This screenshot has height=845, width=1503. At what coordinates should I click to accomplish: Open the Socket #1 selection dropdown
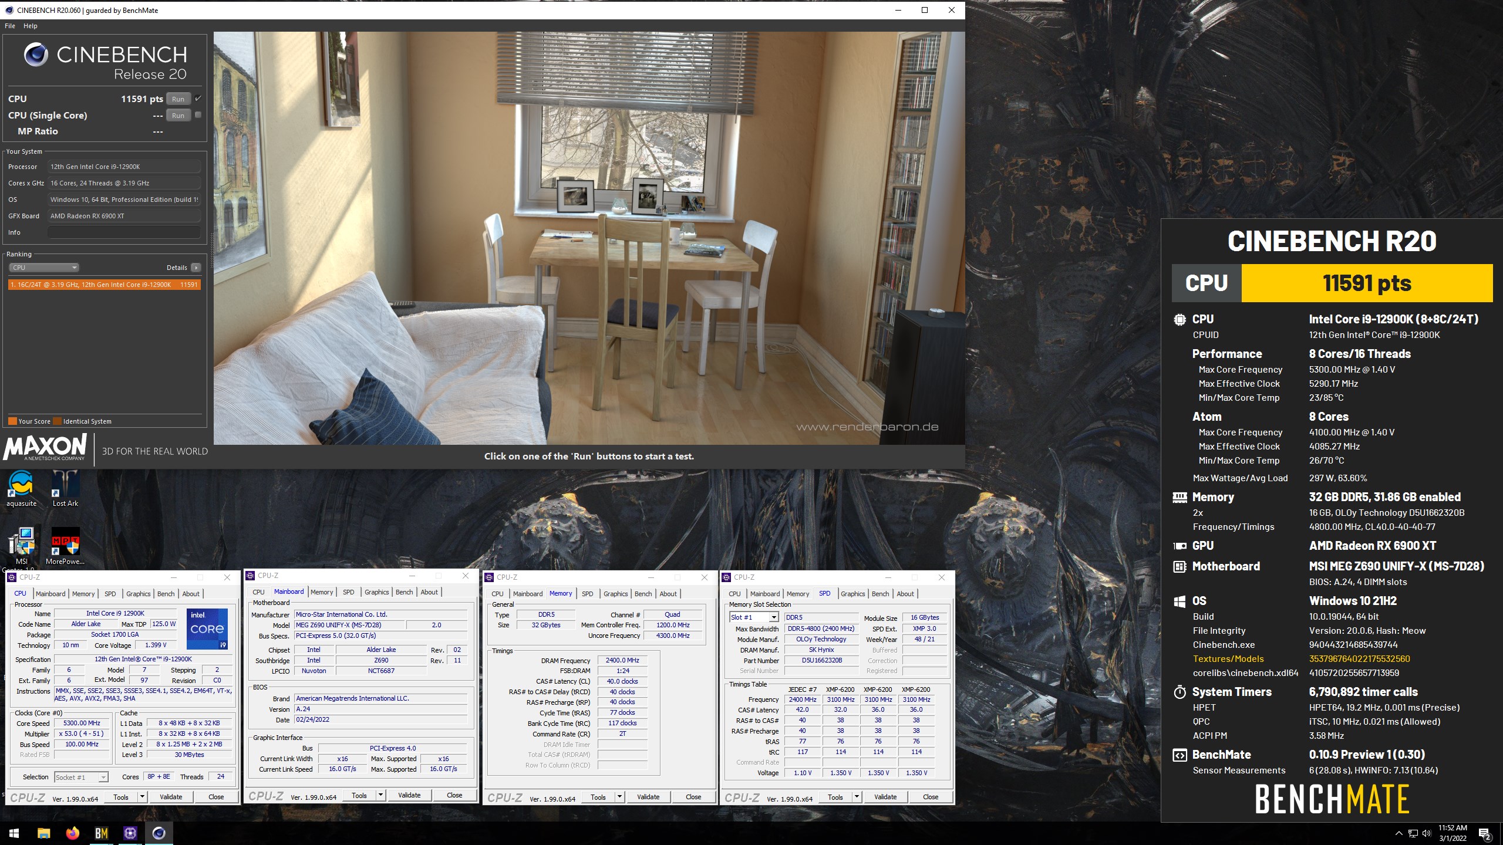click(x=81, y=777)
